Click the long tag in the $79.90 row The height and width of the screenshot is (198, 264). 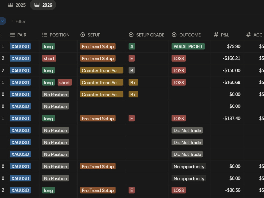tap(48, 46)
